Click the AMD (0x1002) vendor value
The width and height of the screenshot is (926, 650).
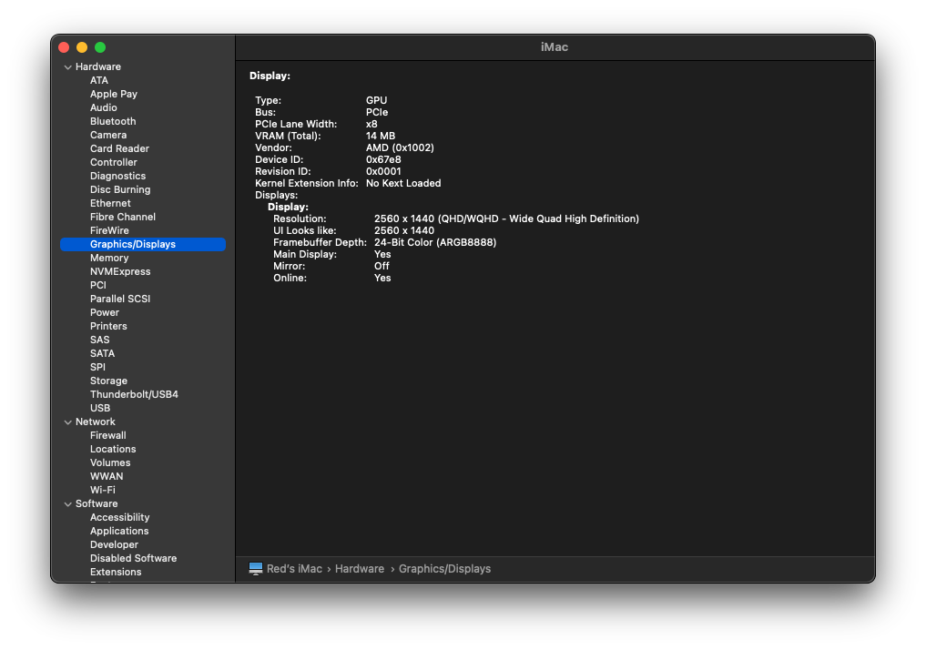(400, 147)
